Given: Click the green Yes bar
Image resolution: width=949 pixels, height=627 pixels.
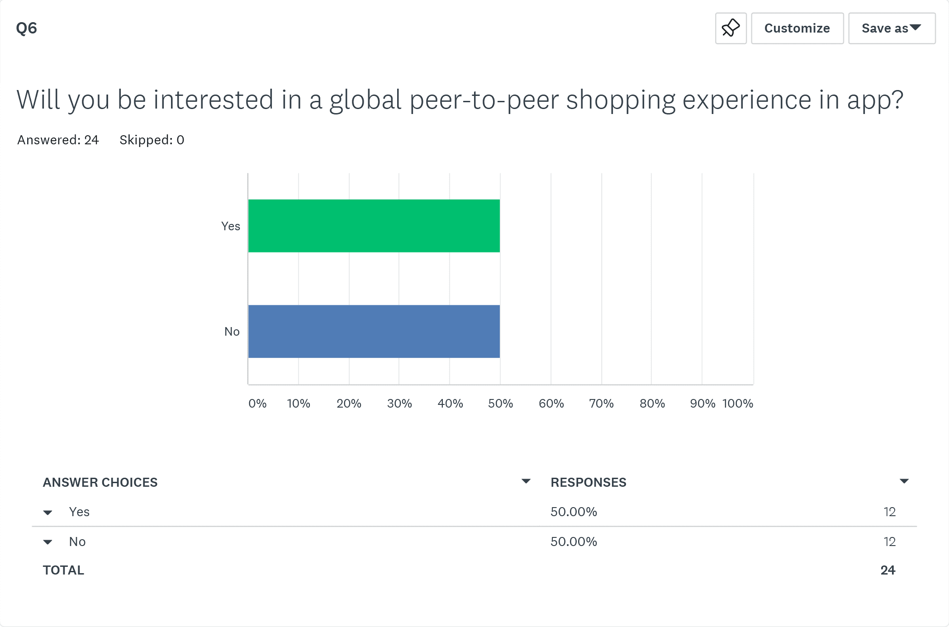Looking at the screenshot, I should pos(374,226).
